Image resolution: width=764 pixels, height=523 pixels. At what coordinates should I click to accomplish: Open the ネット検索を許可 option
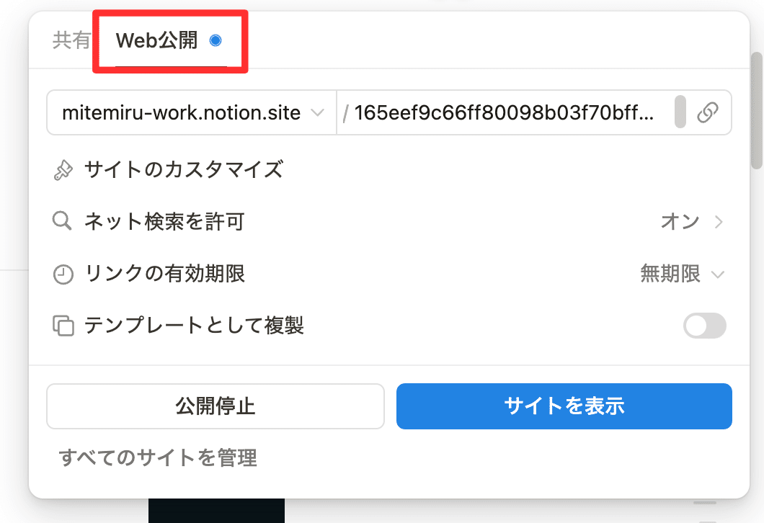388,222
